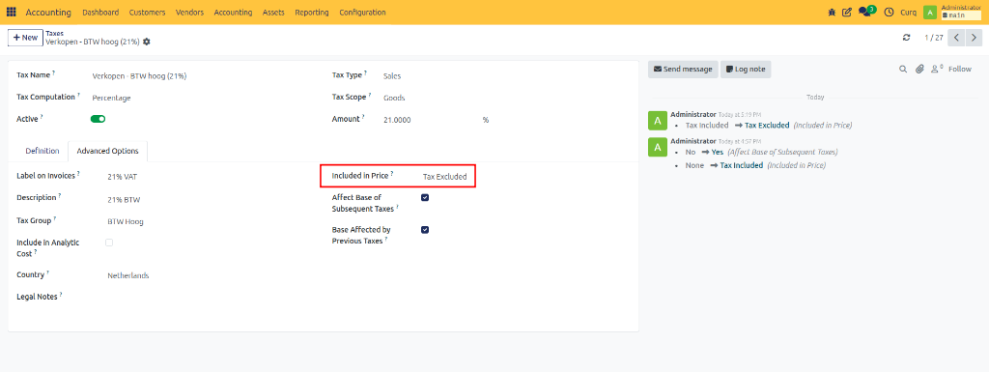989x372 pixels.
Task: Open the gear actions menu beside tax title
Action: (x=147, y=42)
